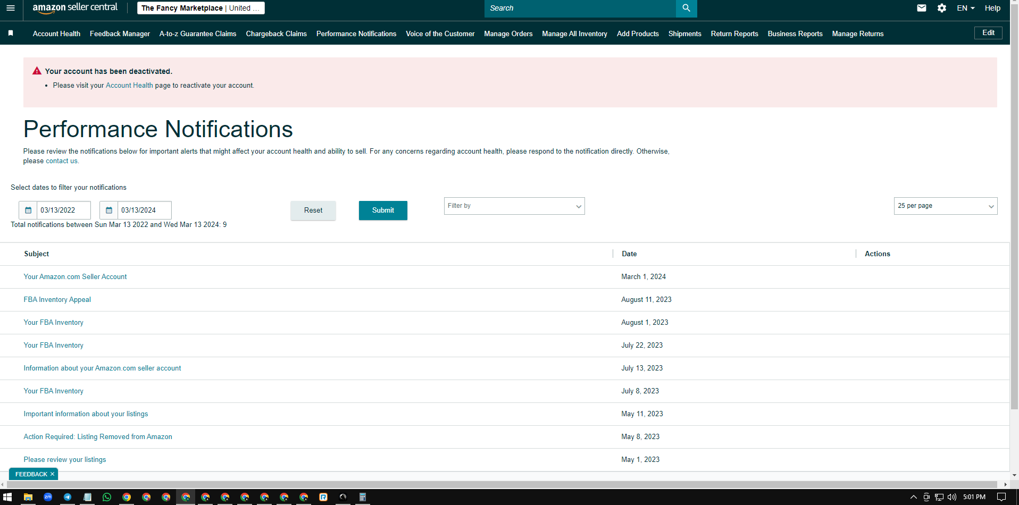Open The Fancy Marketplace account switcher
Screen dimensions: 1019x505
click(x=201, y=8)
